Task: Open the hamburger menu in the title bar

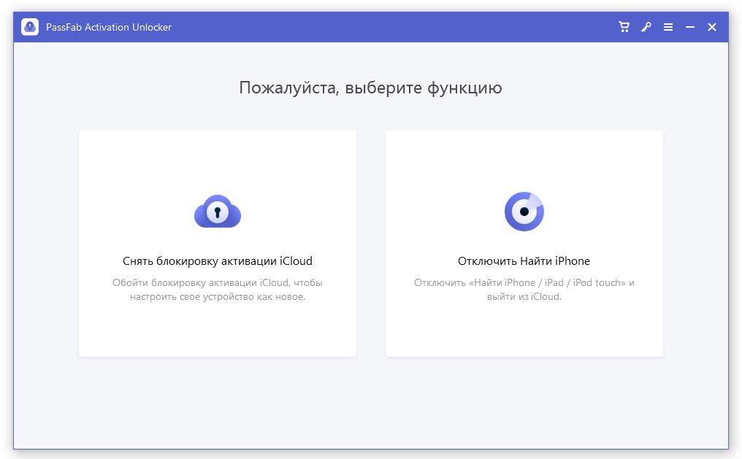Action: pyautogui.click(x=668, y=26)
